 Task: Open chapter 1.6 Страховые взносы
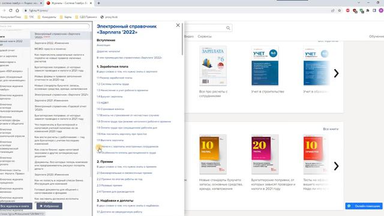[110, 109]
